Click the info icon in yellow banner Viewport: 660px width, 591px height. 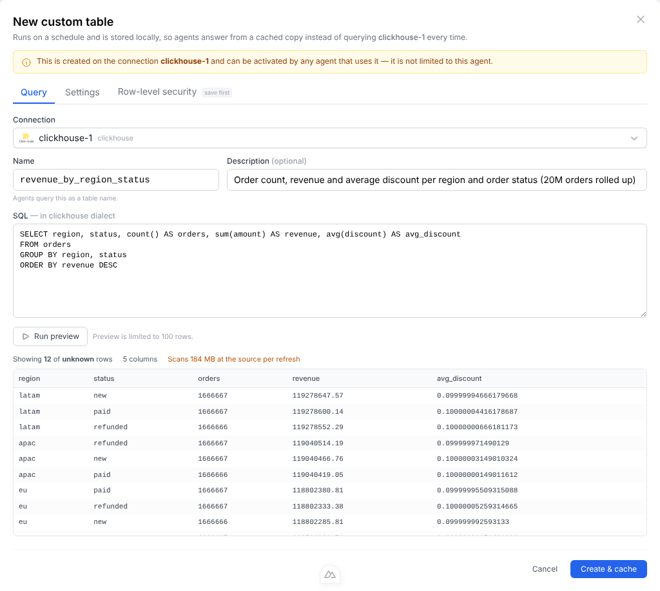(x=26, y=63)
